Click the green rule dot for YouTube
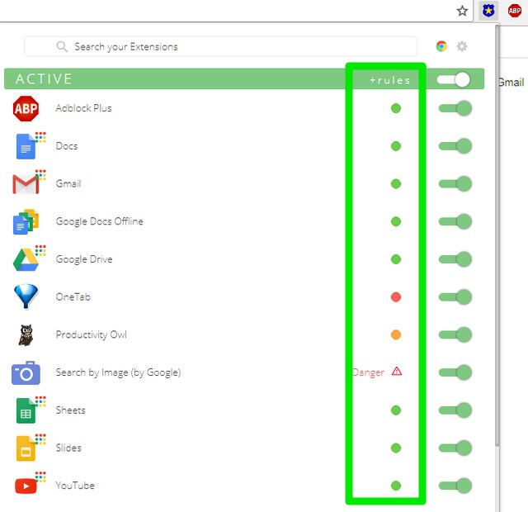Image resolution: width=528 pixels, height=512 pixels. coord(396,486)
